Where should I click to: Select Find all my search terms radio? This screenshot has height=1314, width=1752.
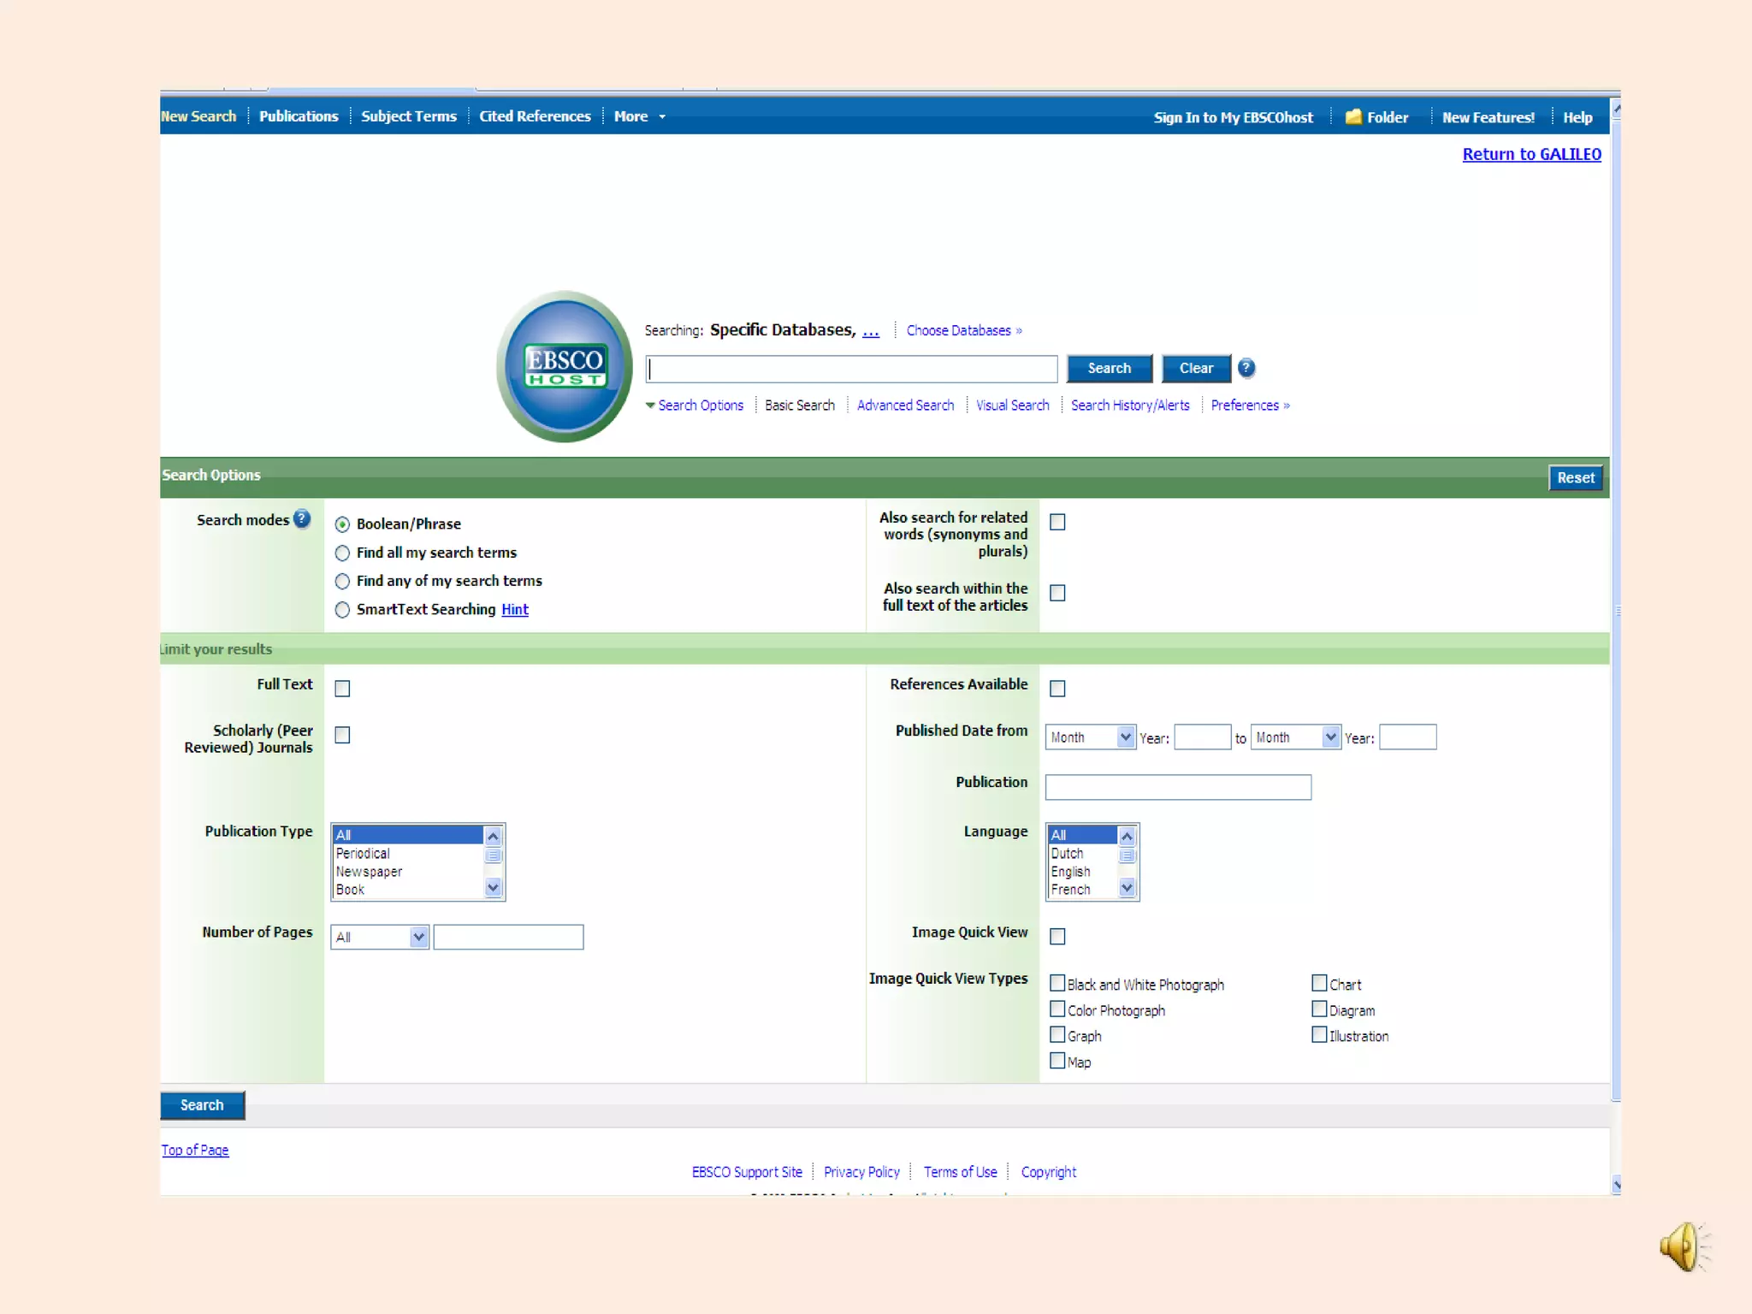pos(342,553)
